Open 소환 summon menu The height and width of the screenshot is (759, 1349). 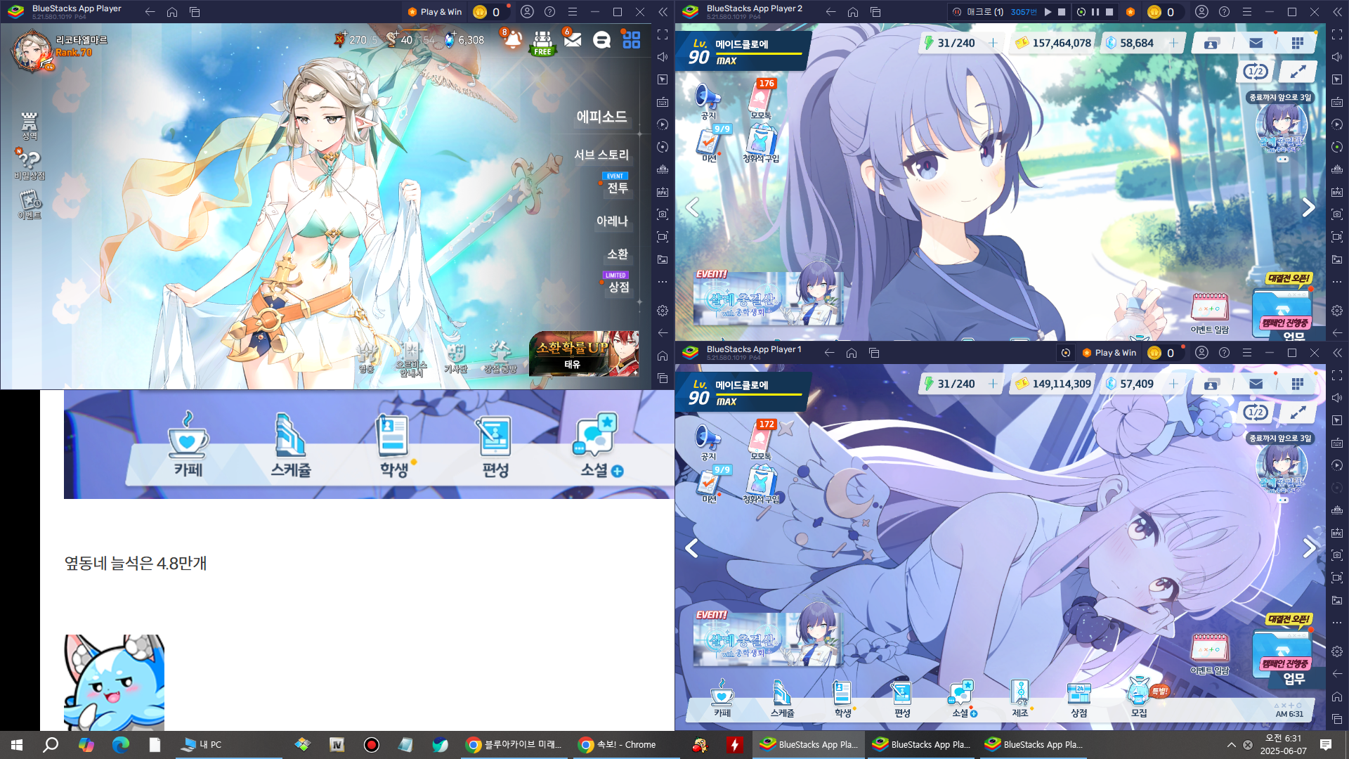click(x=618, y=254)
